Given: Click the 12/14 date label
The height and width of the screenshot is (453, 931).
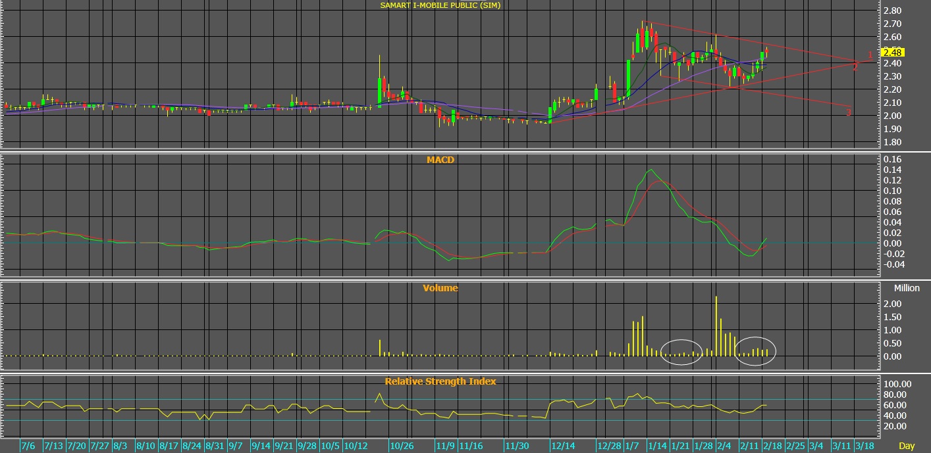Looking at the screenshot, I should pos(562,446).
